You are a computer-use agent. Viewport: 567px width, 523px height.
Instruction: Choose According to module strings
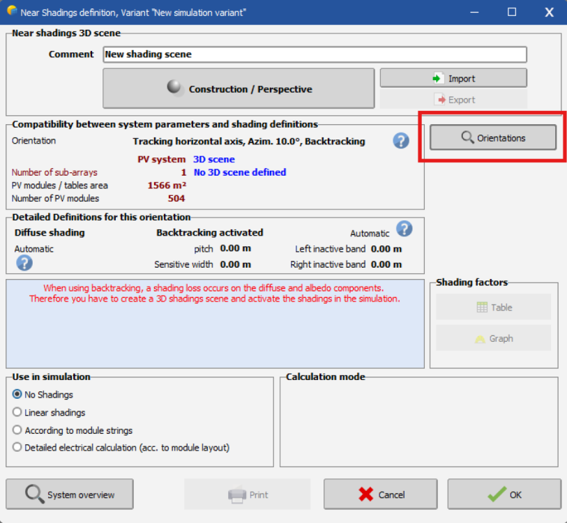pos(17,430)
